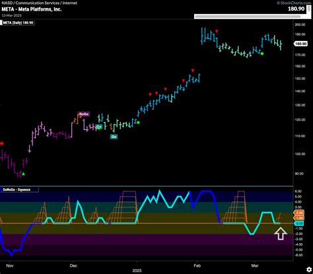Click the red triangle above February bars
This screenshot has width=313, height=274.
coord(217,31)
